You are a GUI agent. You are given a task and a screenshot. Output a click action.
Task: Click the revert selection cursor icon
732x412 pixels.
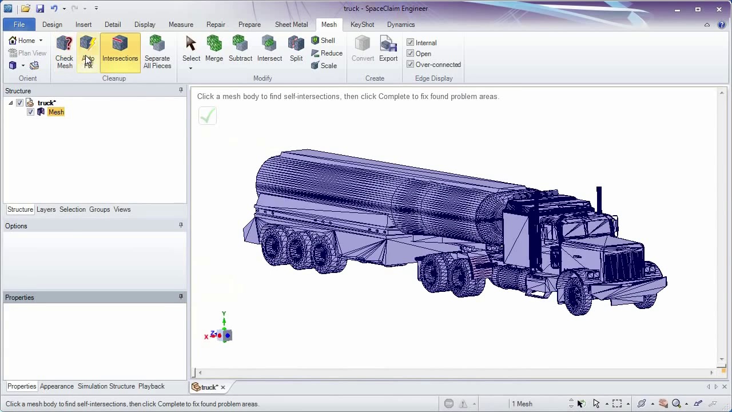tap(580, 403)
